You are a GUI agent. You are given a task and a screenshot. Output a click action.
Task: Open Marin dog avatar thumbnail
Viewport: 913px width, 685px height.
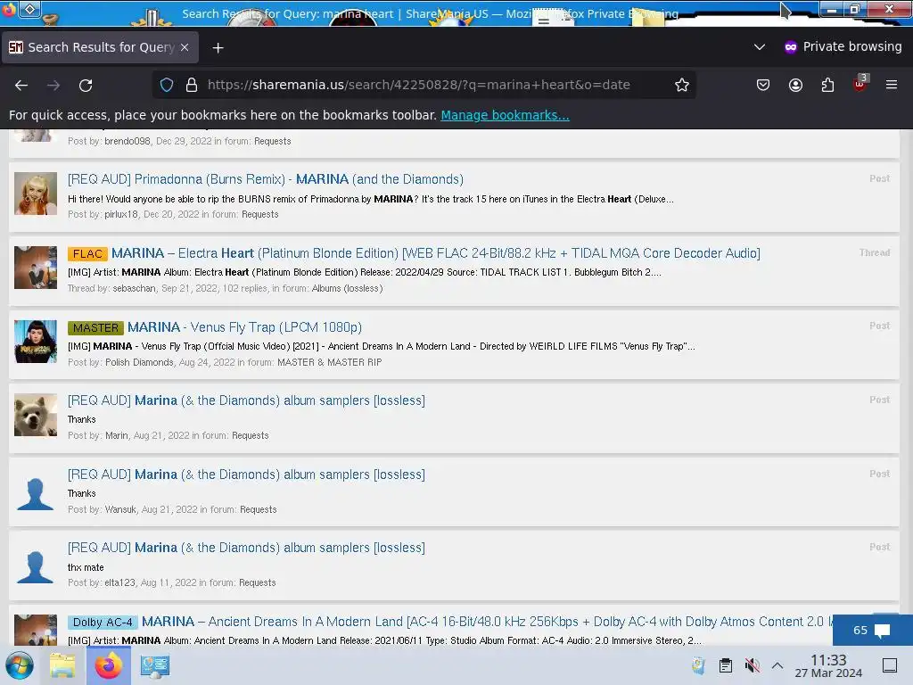[x=36, y=415]
